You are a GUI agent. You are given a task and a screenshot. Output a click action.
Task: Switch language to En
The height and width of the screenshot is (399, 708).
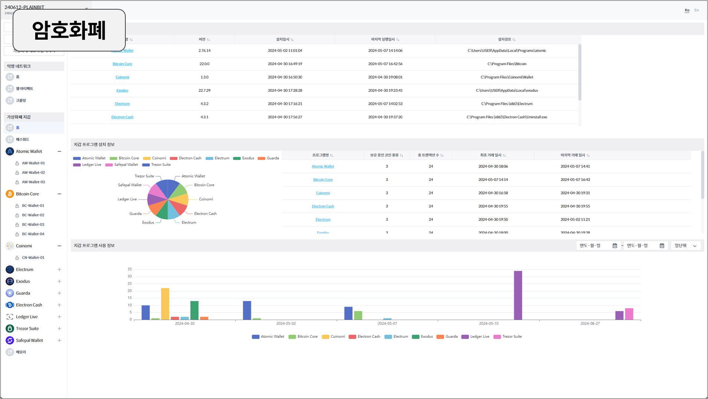[697, 10]
